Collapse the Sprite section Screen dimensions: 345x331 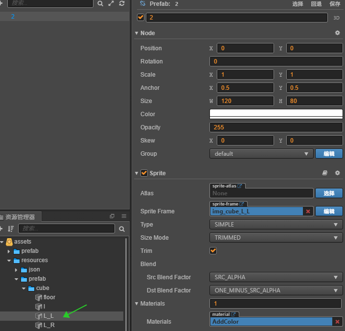(x=137, y=173)
